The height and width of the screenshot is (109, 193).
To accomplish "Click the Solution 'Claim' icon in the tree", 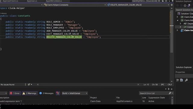I will pos(179,14).
